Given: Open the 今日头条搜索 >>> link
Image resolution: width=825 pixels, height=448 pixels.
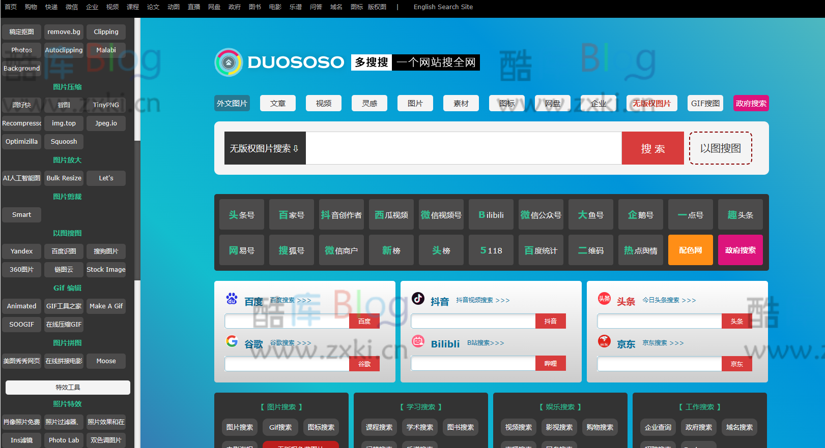Looking at the screenshot, I should click(669, 300).
